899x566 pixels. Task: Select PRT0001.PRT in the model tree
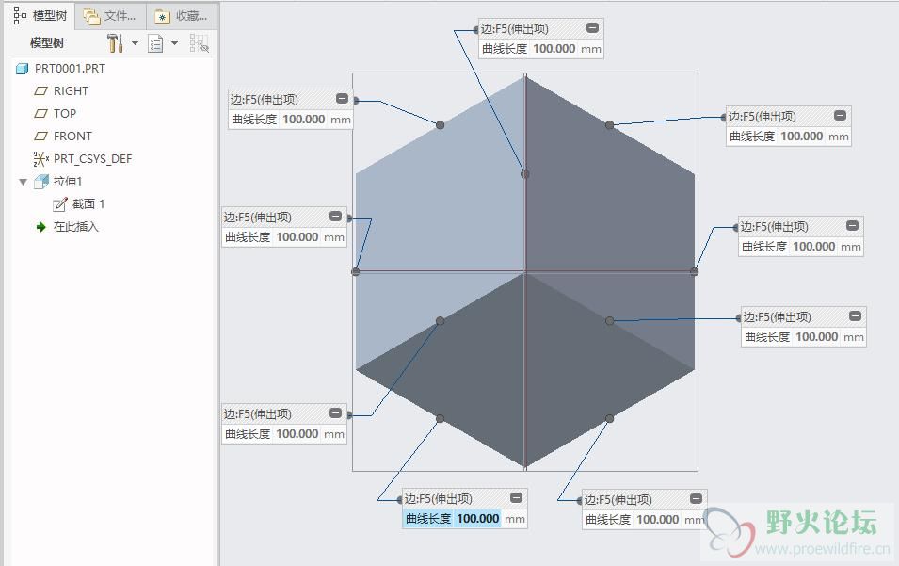pos(70,68)
